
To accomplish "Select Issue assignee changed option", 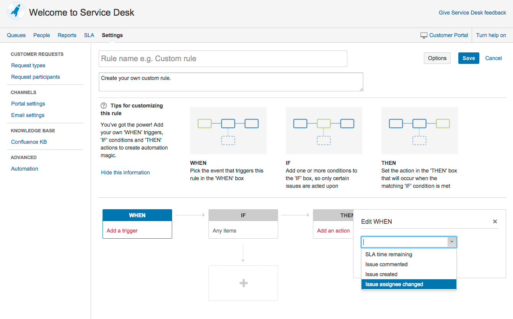I will click(409, 284).
